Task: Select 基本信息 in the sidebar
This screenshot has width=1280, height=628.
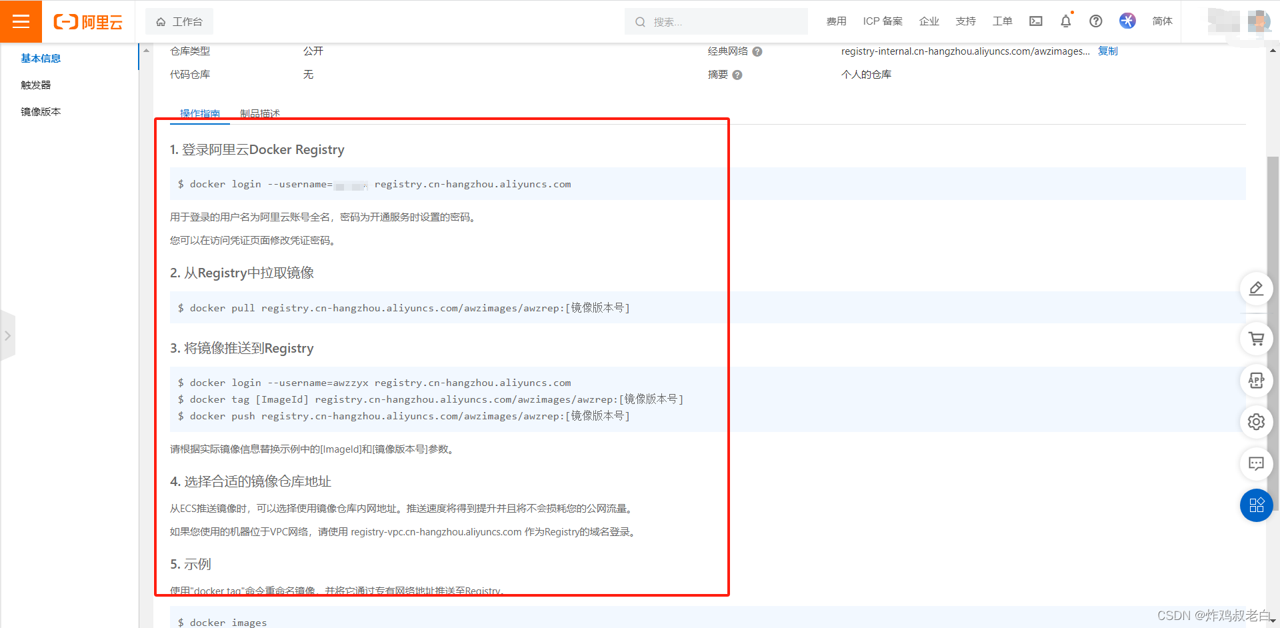Action: [x=41, y=59]
